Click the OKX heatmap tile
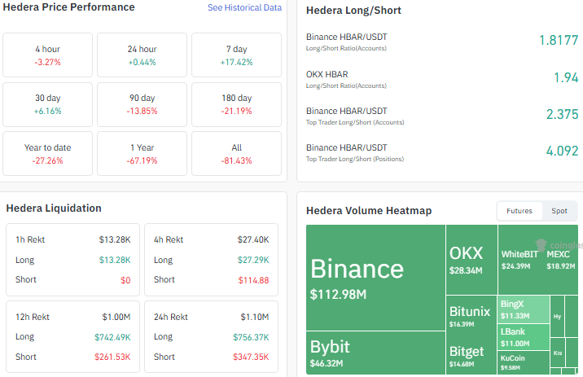This screenshot has width=583, height=377. pyautogui.click(x=471, y=260)
